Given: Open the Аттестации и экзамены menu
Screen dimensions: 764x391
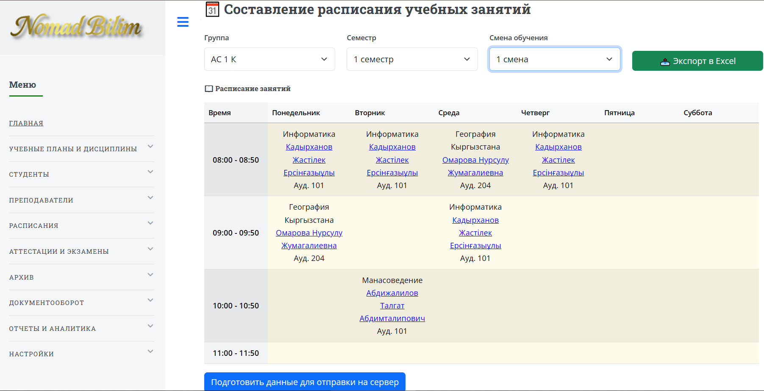Looking at the screenshot, I should coord(59,252).
